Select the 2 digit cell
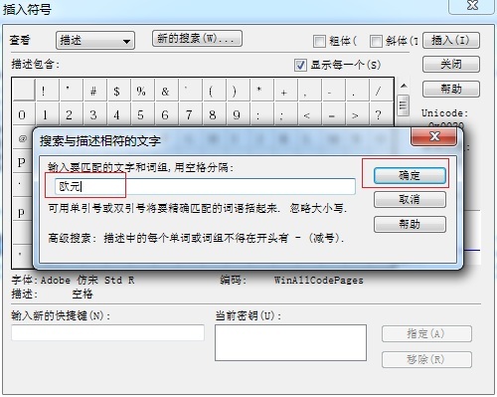Viewport: 497px width, 397px height. click(x=71, y=113)
